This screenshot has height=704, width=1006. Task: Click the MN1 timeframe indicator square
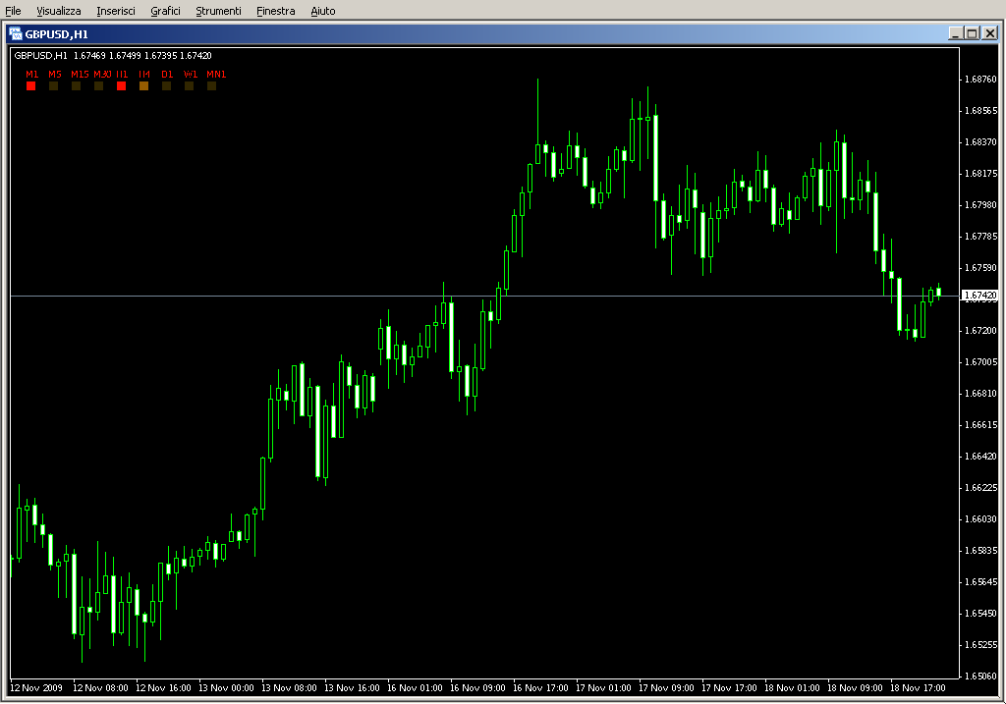point(212,86)
